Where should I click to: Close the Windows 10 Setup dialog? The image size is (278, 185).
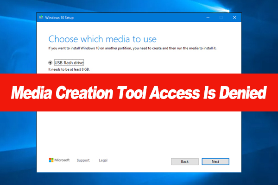coord(234,18)
